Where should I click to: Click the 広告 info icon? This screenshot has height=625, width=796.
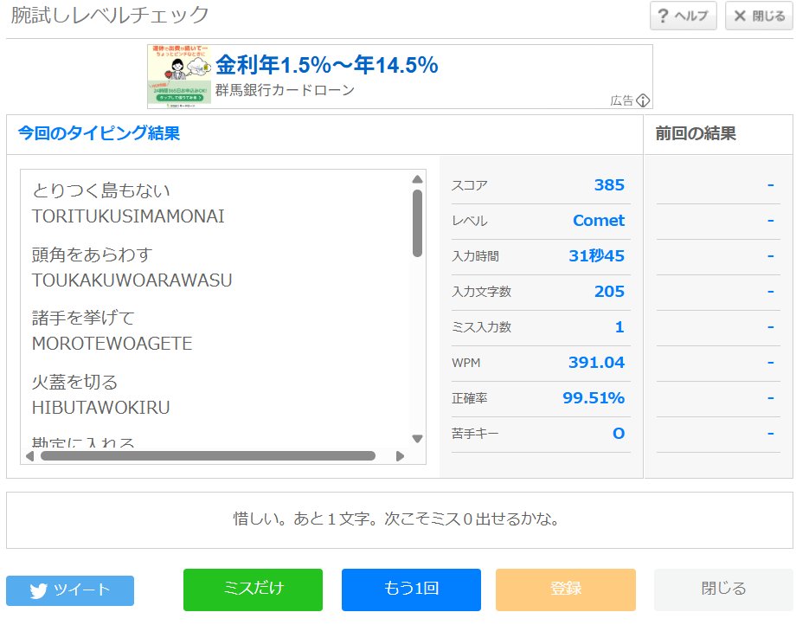click(643, 100)
